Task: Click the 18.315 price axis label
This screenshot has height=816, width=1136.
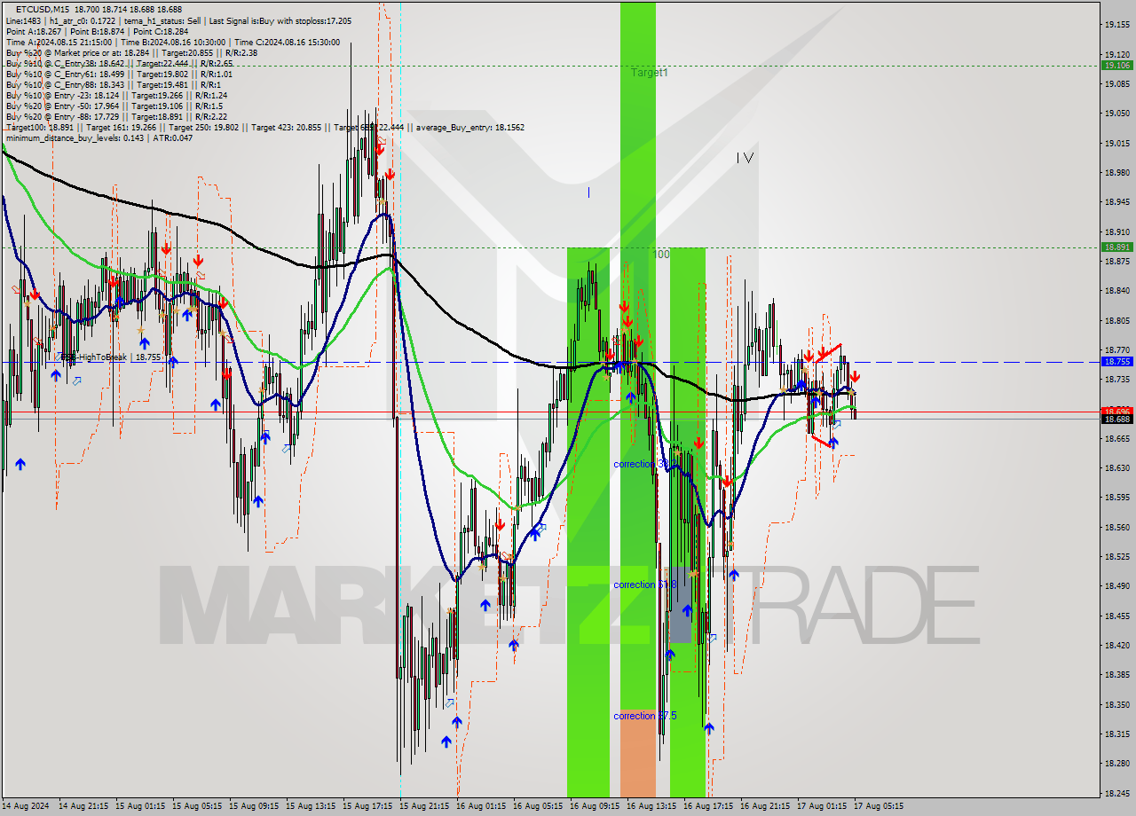Action: 1116,734
